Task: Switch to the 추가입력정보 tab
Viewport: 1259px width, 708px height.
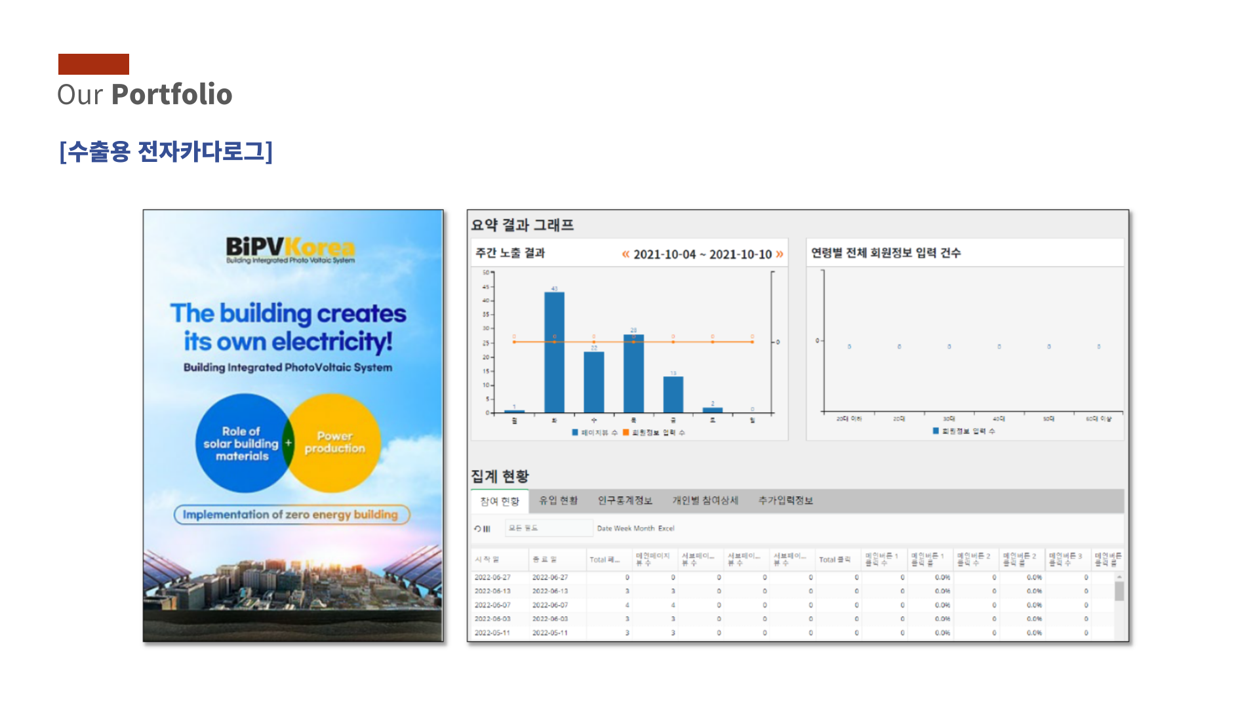Action: (786, 501)
